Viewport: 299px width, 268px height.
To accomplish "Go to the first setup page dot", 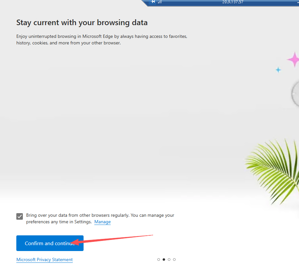I will (159, 260).
